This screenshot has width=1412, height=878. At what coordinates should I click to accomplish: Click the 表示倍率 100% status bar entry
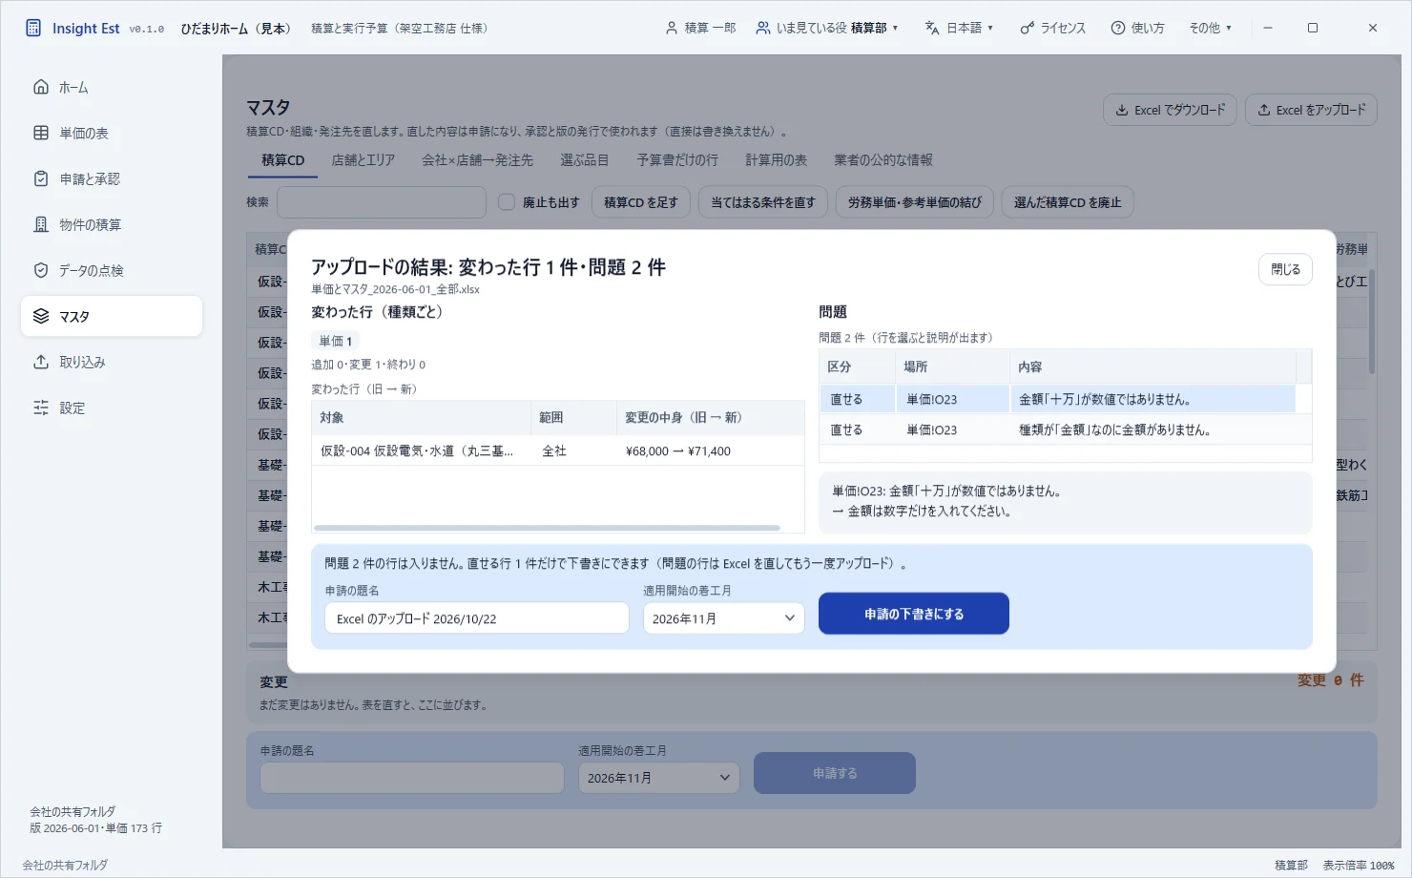point(1359,866)
